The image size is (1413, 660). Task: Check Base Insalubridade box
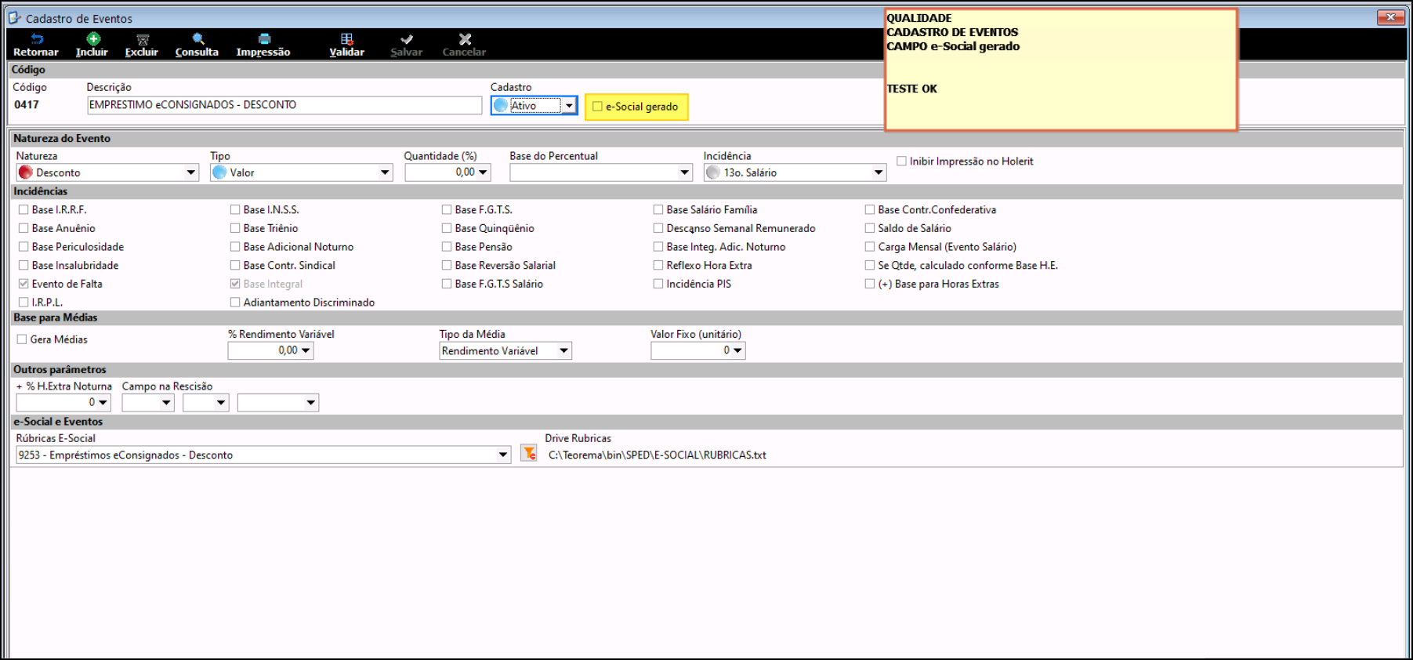24,265
